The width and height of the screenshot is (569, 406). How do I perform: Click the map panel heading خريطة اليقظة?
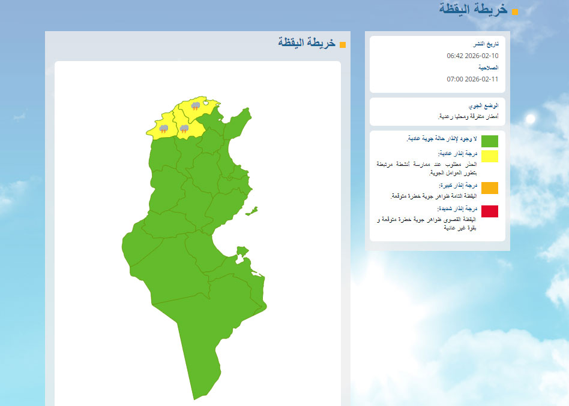(306, 43)
